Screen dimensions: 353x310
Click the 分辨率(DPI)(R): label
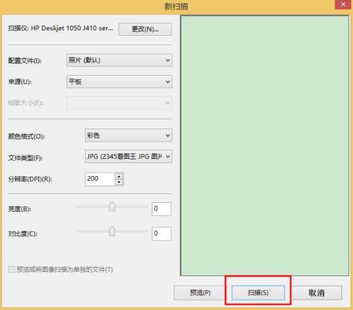pos(30,179)
